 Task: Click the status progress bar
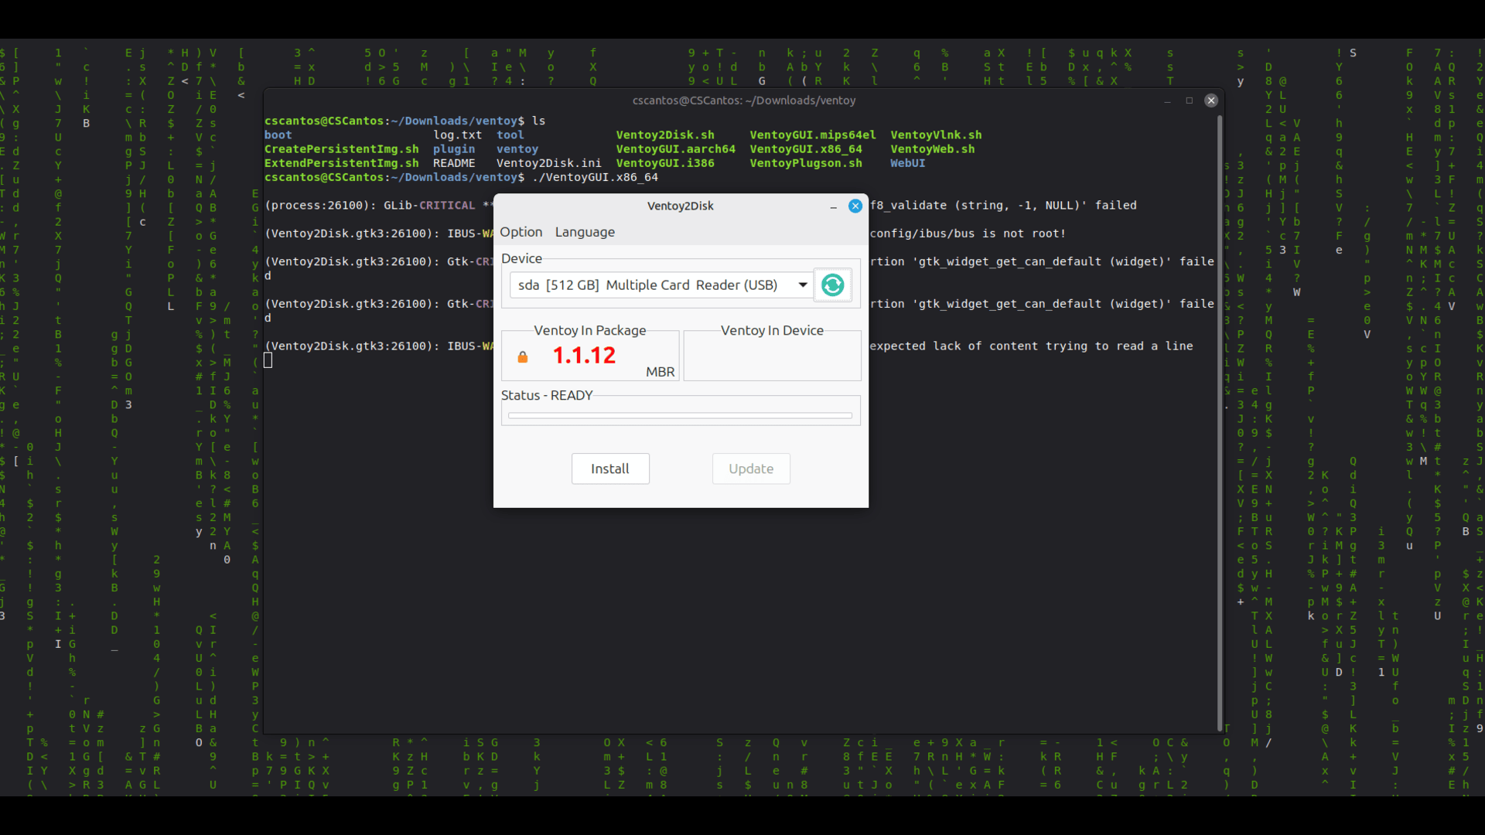click(x=680, y=415)
